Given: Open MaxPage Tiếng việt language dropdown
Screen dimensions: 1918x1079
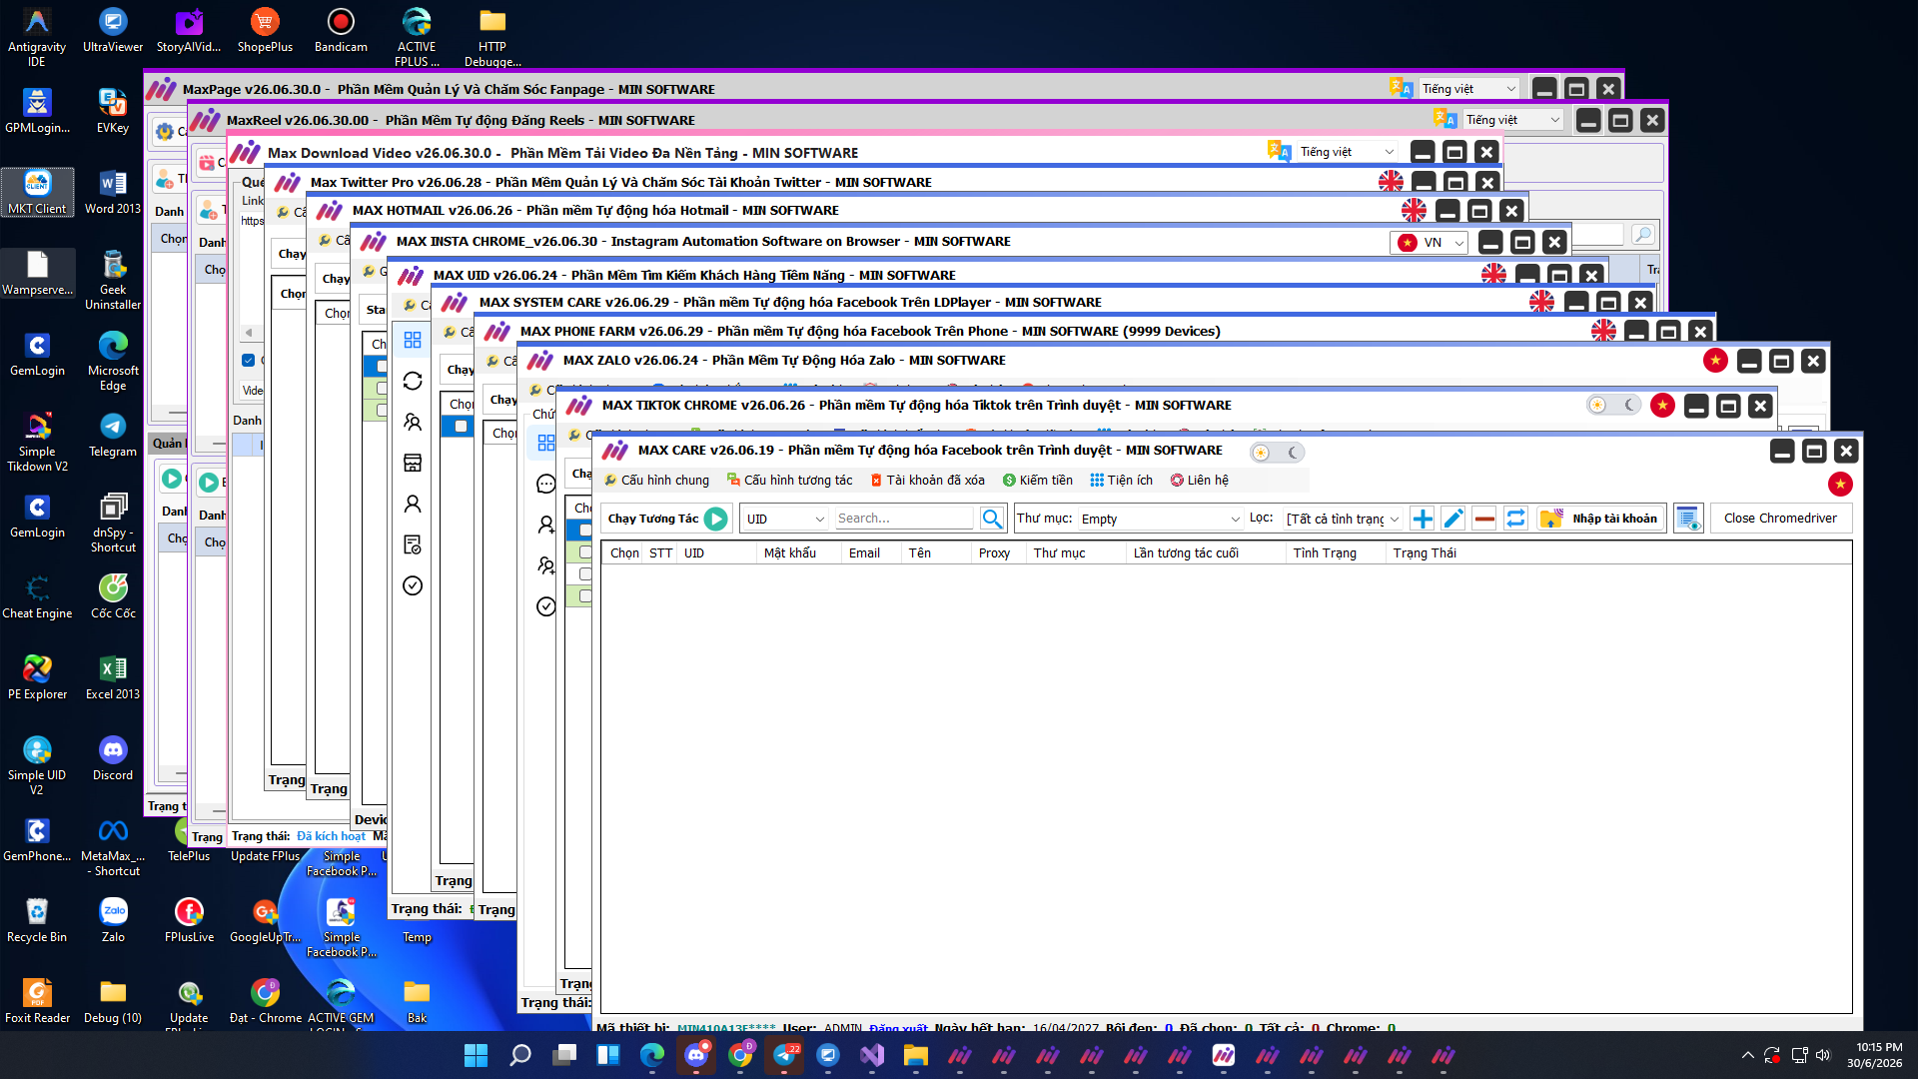Looking at the screenshot, I should 1468,89.
